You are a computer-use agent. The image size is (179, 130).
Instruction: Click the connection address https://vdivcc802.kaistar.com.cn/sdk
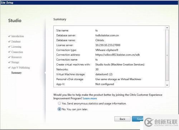(117, 55)
